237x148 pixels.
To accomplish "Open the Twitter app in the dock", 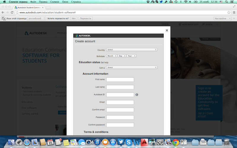I will 121,142.
